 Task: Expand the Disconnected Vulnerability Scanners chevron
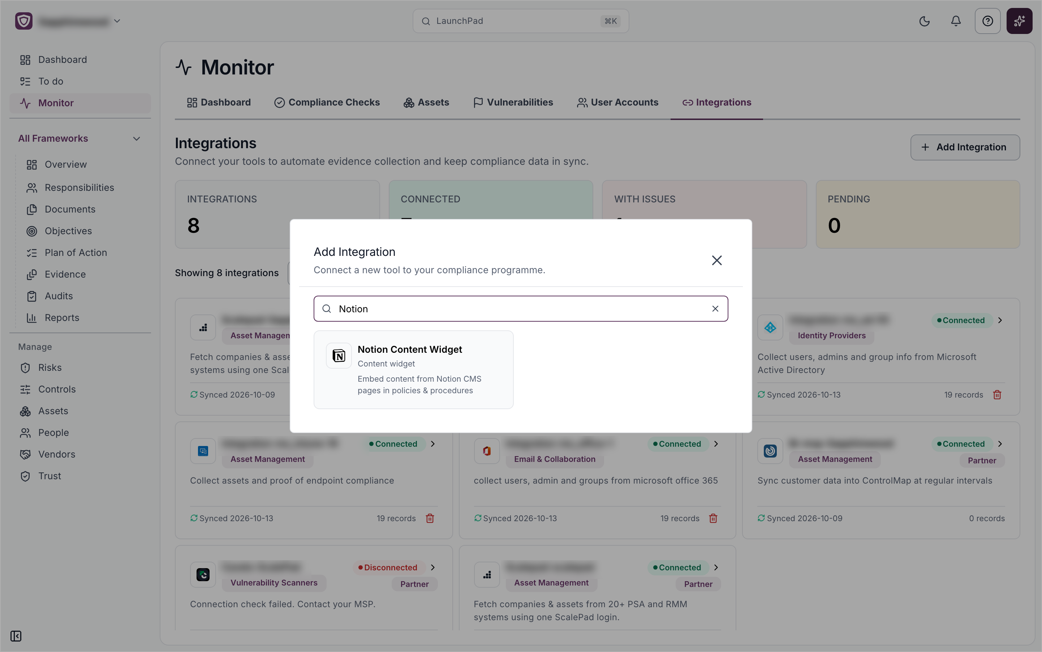[432, 567]
